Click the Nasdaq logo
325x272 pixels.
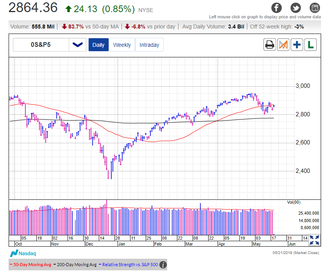point(22,253)
